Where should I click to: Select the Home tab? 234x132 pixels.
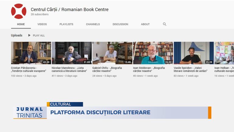click(x=21, y=24)
